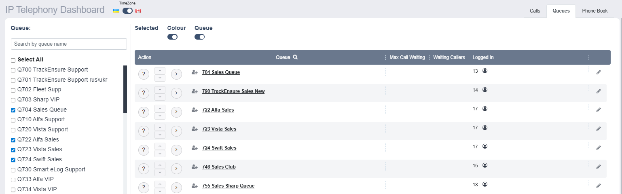622x194 pixels.
Task: Expand 704 Sales Queue row with right chevron
Action: 176,74
